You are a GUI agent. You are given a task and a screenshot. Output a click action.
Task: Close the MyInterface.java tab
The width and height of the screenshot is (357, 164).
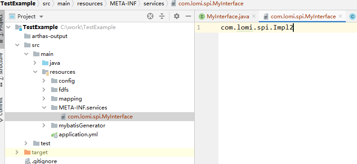tap(254, 17)
